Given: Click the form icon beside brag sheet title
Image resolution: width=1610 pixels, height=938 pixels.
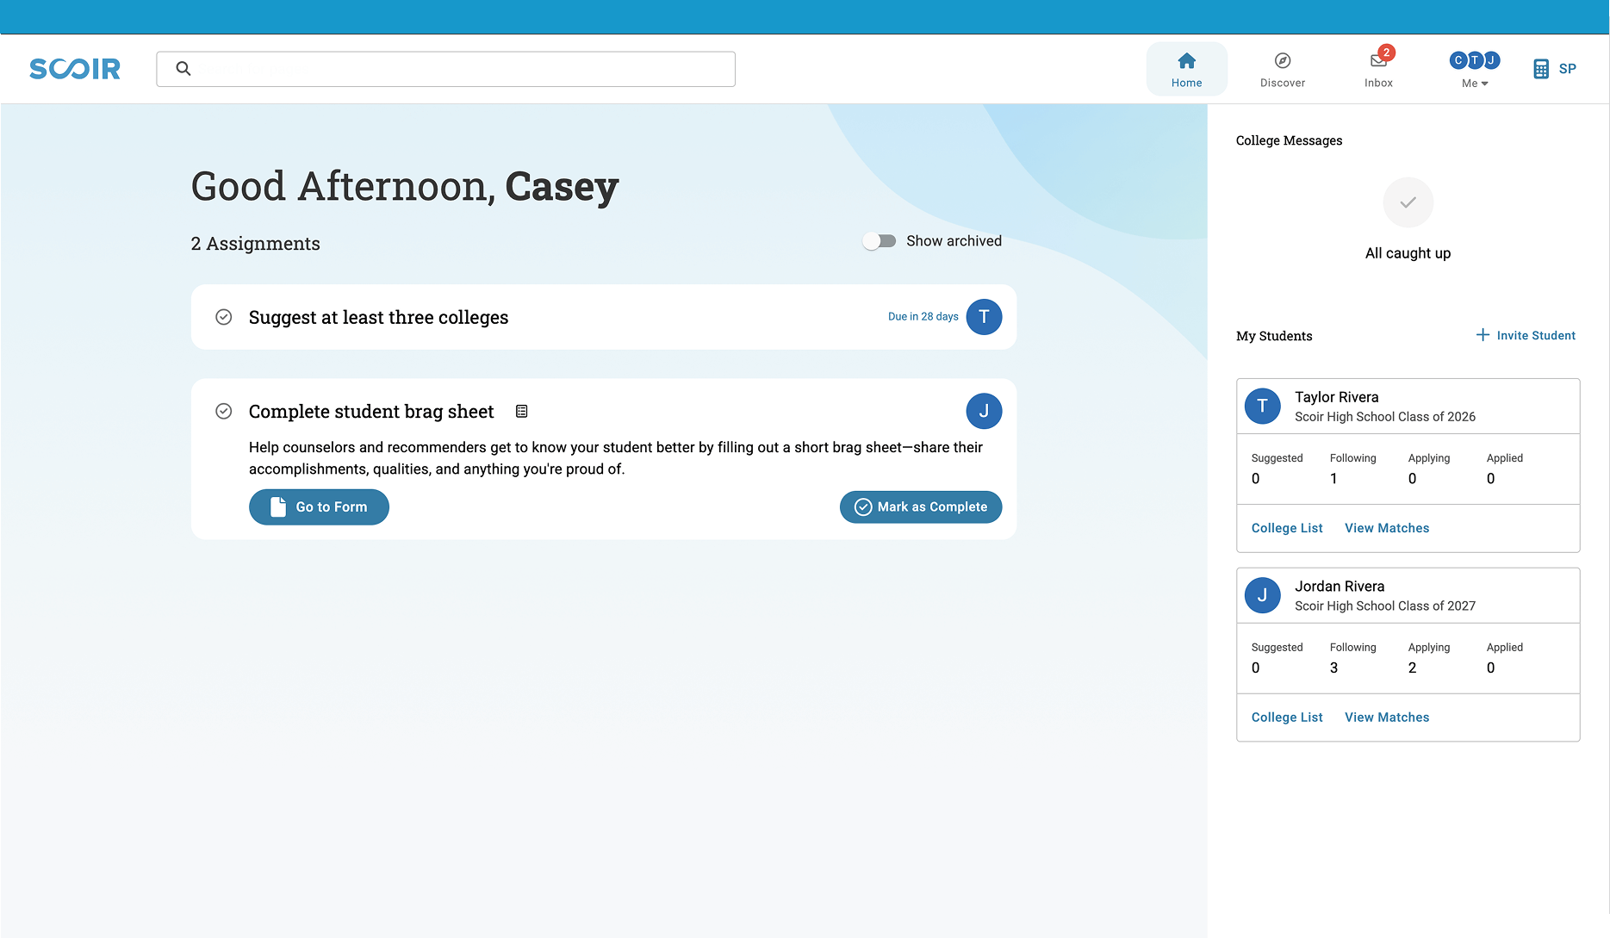Looking at the screenshot, I should pos(521,412).
